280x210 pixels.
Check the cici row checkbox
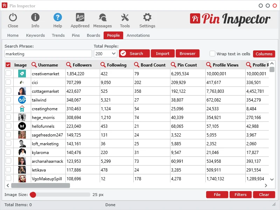[8, 82]
